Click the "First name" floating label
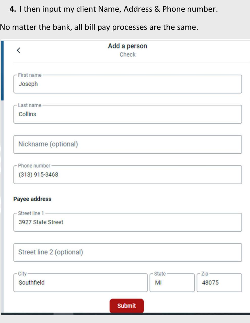 pyautogui.click(x=30, y=75)
